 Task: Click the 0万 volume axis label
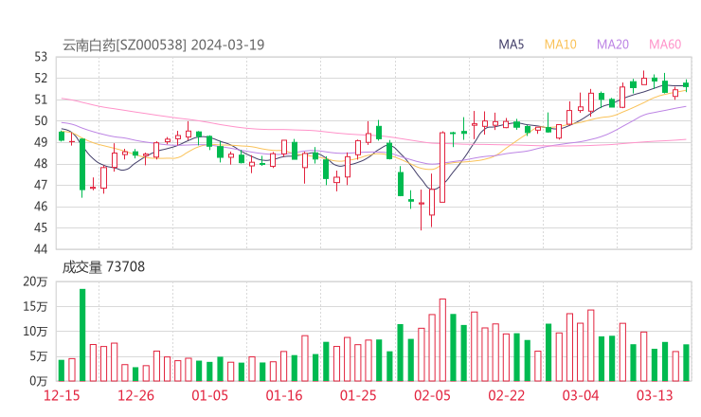pyautogui.click(x=39, y=381)
